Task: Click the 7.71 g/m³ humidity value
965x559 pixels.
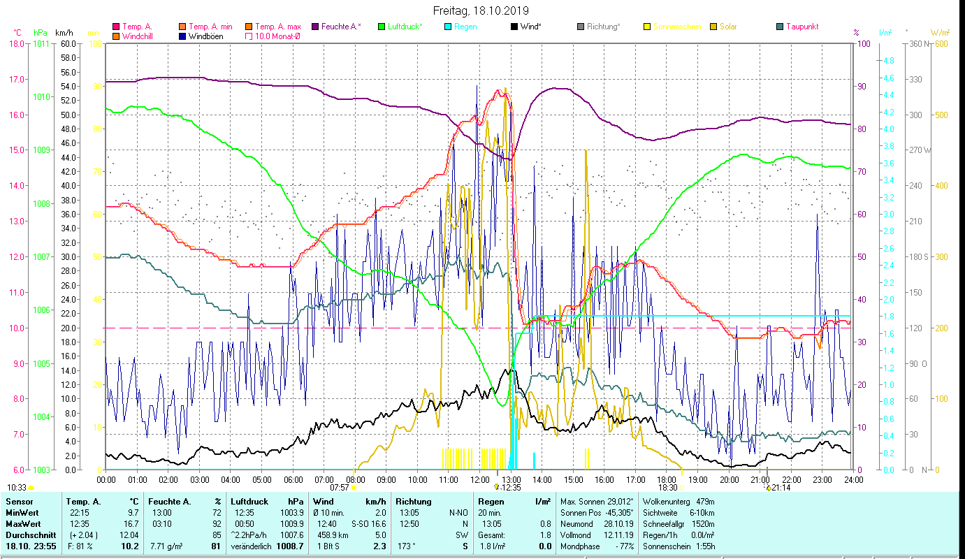Action: (166, 546)
